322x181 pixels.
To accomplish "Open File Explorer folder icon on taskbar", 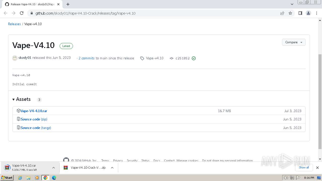I will pyautogui.click(x=28, y=178).
